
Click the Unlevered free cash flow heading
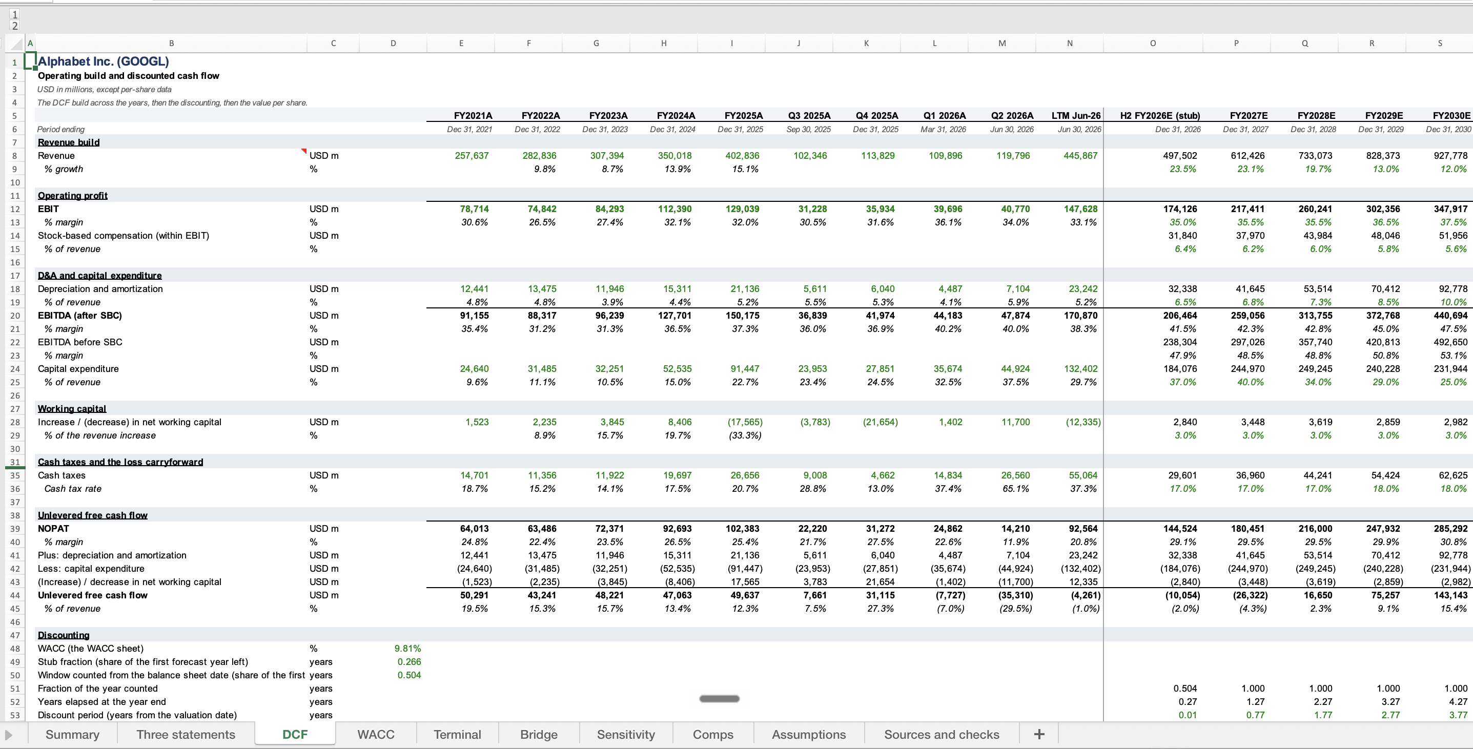tap(93, 515)
